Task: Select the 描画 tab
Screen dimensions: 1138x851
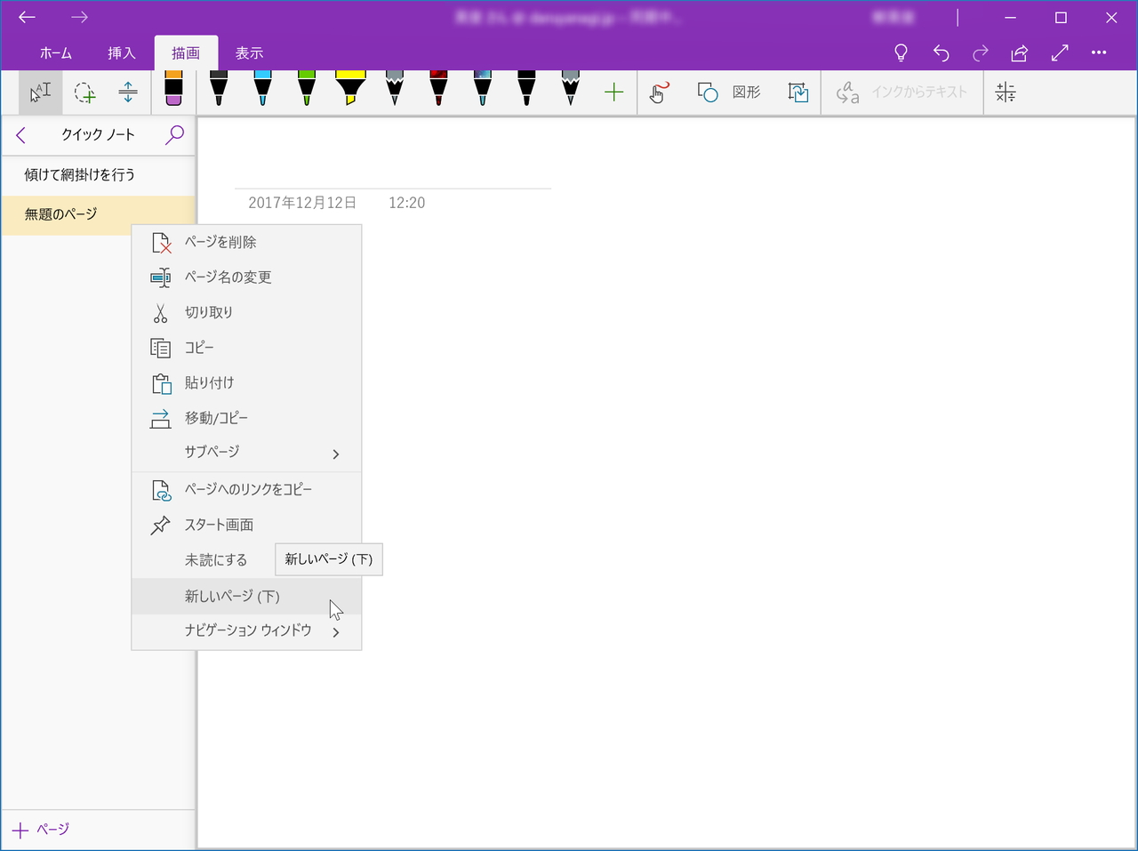Action: [186, 53]
